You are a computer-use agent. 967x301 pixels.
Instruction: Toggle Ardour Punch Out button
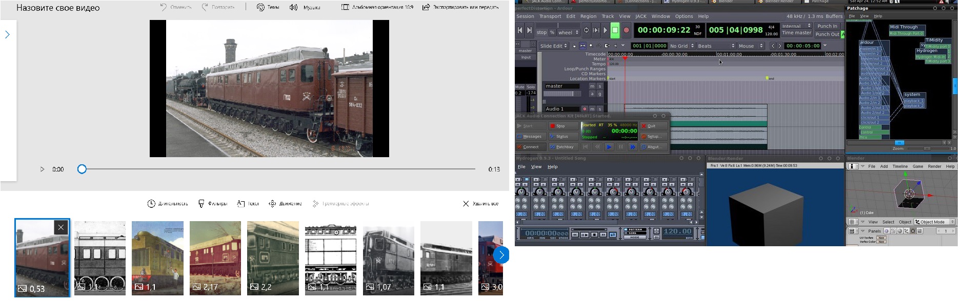tap(827, 34)
